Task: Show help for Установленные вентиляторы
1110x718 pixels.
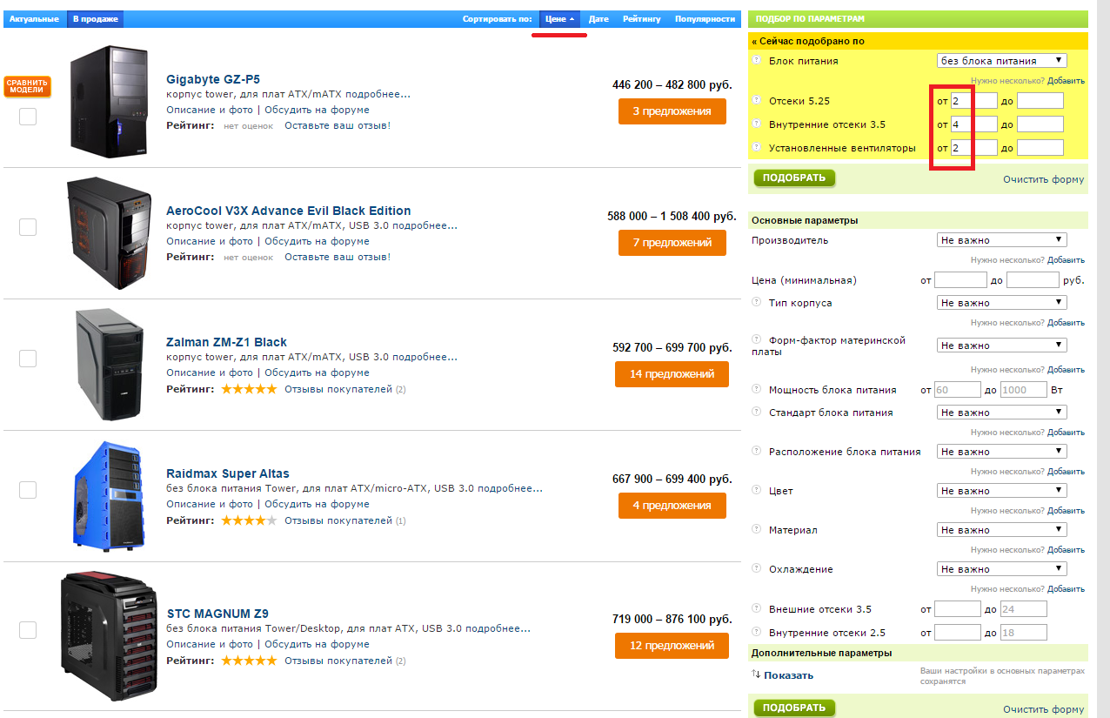Action: point(756,148)
